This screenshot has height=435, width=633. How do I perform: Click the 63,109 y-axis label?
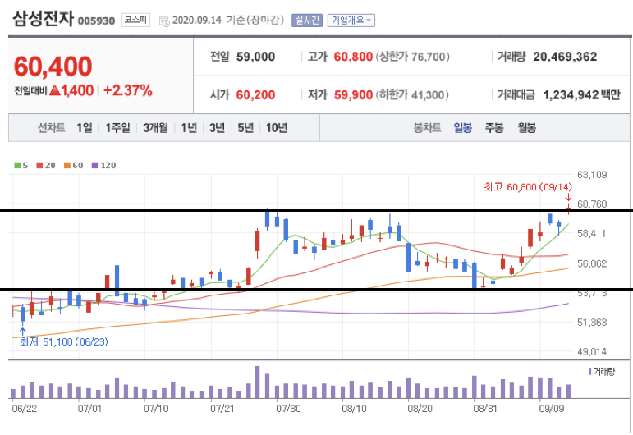(x=592, y=175)
